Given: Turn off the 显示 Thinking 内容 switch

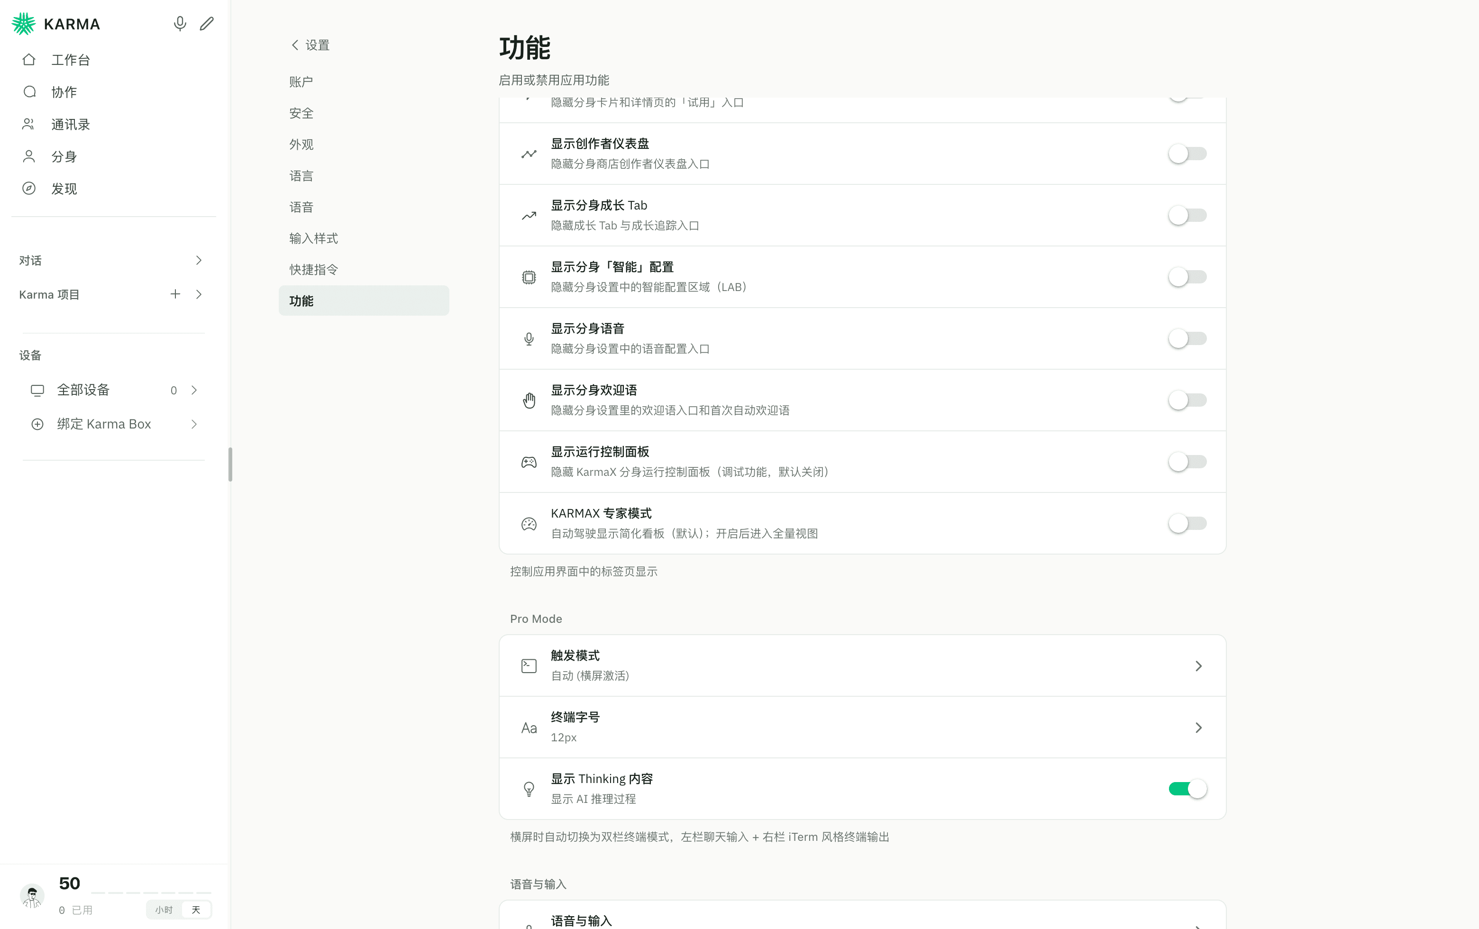Looking at the screenshot, I should coord(1187,788).
